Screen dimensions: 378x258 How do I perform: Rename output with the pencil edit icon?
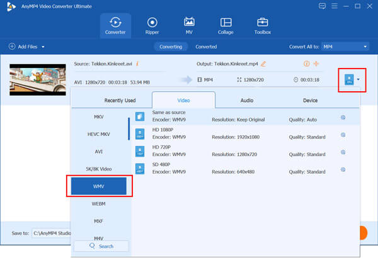[x=263, y=64]
